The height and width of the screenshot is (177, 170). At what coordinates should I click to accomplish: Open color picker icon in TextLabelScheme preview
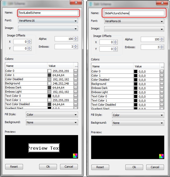point(75,156)
